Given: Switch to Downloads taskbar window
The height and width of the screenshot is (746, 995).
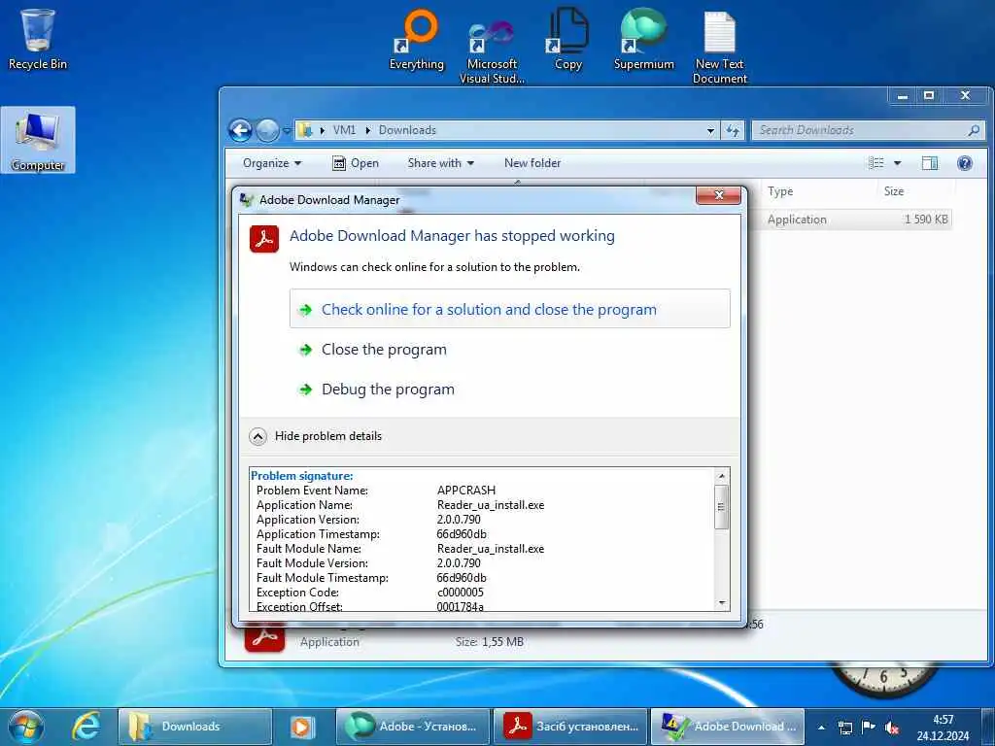Looking at the screenshot, I should (x=194, y=727).
